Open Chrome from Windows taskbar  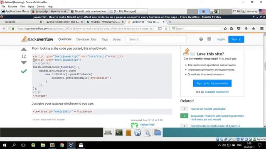pyautogui.click(x=62, y=145)
